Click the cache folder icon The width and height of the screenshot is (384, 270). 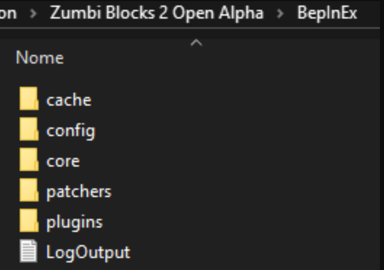pyautogui.click(x=28, y=100)
